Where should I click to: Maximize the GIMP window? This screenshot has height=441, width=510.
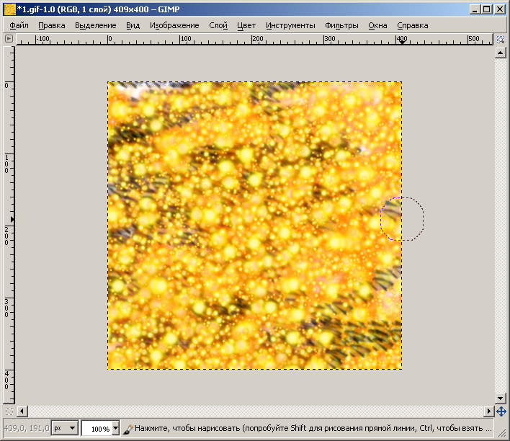click(486, 9)
